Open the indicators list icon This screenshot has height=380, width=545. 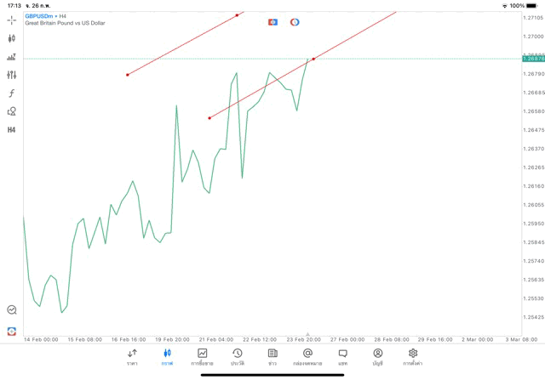(12, 57)
